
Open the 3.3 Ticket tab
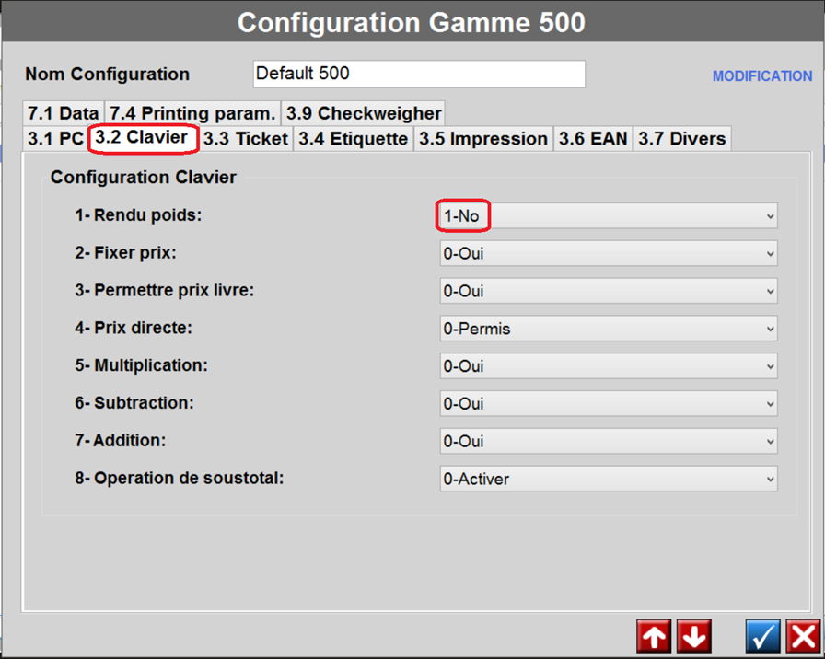tap(246, 139)
